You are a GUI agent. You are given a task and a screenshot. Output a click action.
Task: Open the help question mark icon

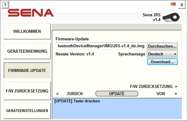[5, 5]
